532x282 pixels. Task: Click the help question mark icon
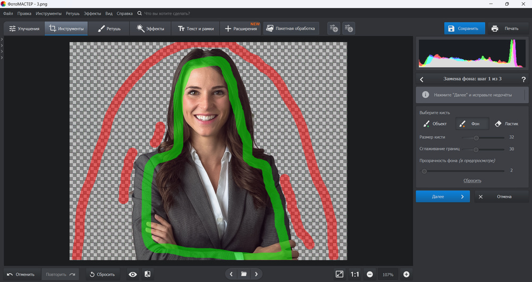523,79
